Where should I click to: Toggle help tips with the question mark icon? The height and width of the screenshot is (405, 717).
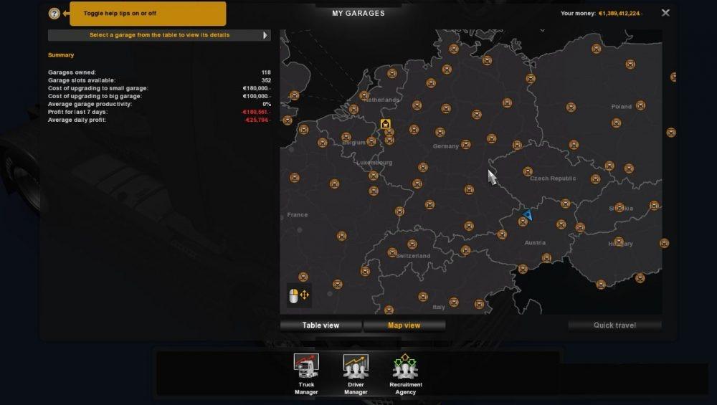54,14
